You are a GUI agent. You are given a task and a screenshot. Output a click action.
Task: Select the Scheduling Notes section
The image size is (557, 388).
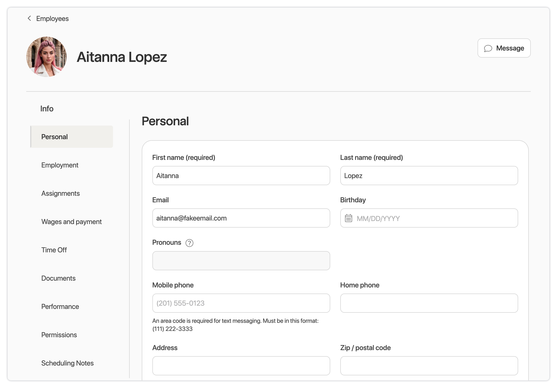coord(67,363)
